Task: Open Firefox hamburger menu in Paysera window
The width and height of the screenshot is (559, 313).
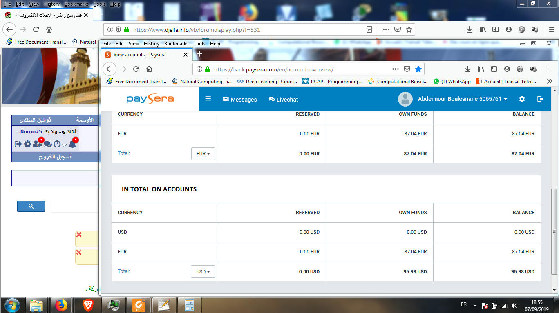Action: [550, 69]
